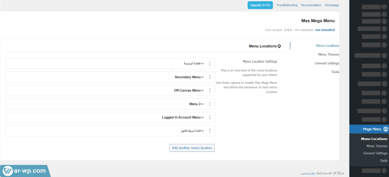The height and width of the screenshot is (177, 389).
Task: Expand Logged In Account Menu settings chevron
Action: [202, 117]
